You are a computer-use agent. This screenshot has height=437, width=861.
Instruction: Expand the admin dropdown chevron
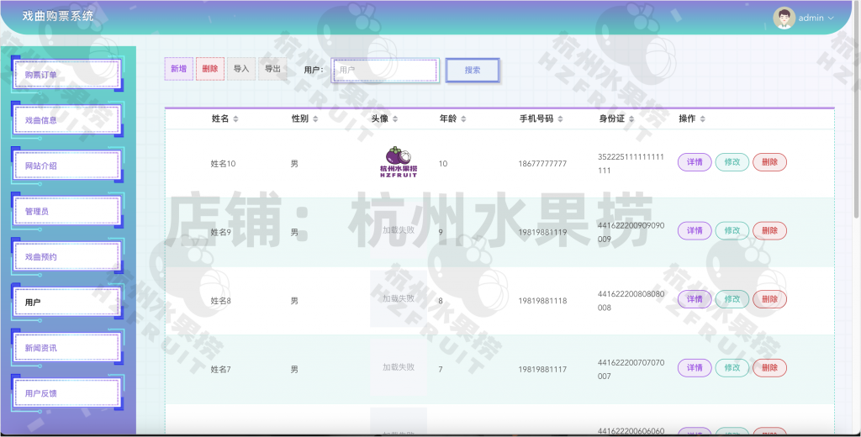831,18
